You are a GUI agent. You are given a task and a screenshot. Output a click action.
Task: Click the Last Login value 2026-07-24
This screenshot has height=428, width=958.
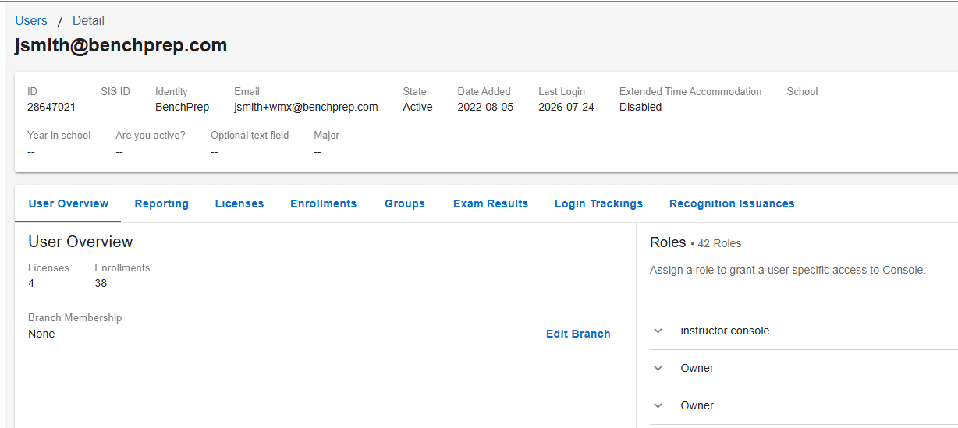coord(566,107)
